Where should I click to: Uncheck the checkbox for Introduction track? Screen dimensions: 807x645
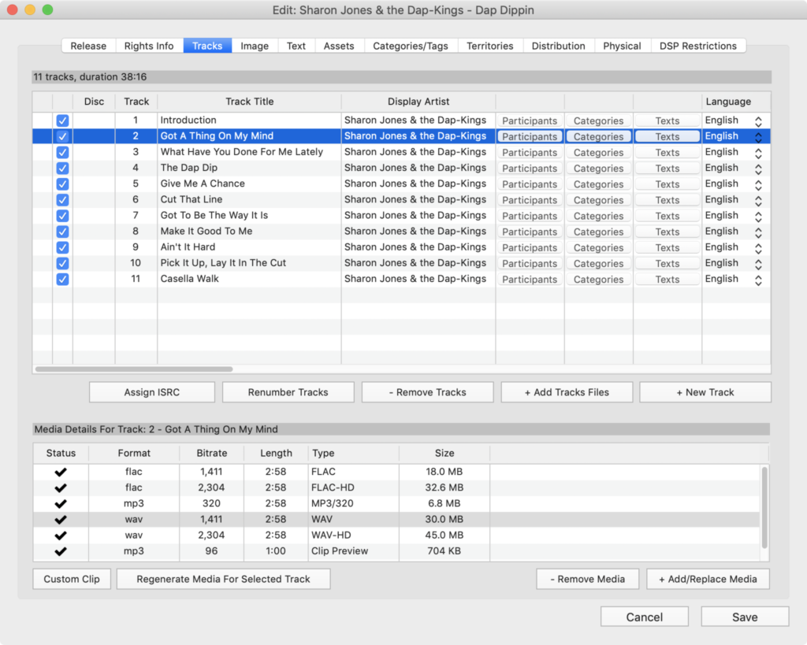click(62, 120)
